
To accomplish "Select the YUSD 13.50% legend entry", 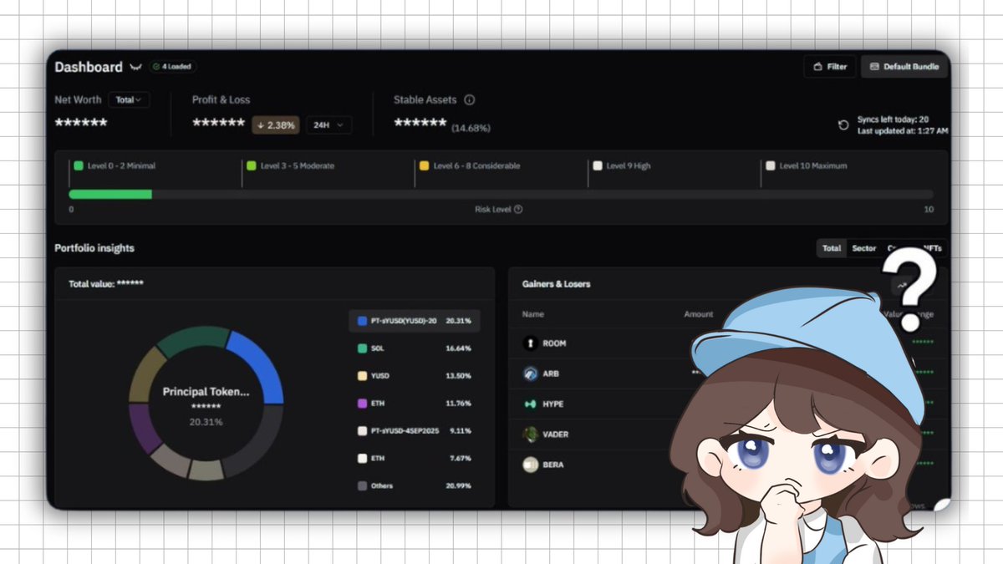I will 414,376.
